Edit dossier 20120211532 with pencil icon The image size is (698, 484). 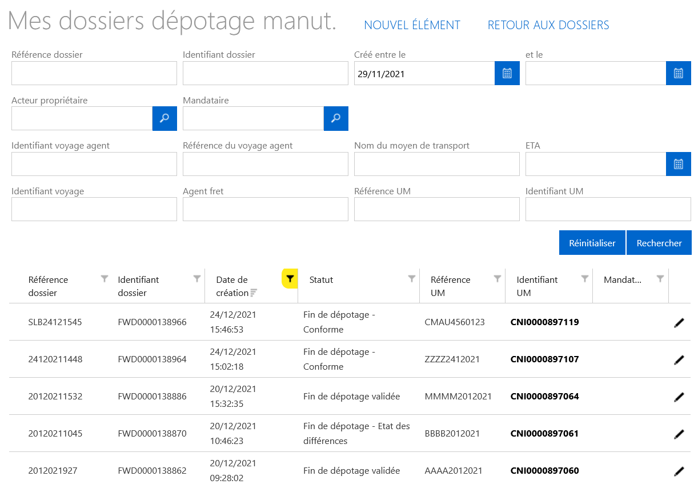(679, 397)
